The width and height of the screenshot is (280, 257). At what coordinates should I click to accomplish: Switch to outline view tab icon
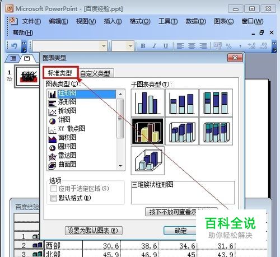(x=13, y=59)
